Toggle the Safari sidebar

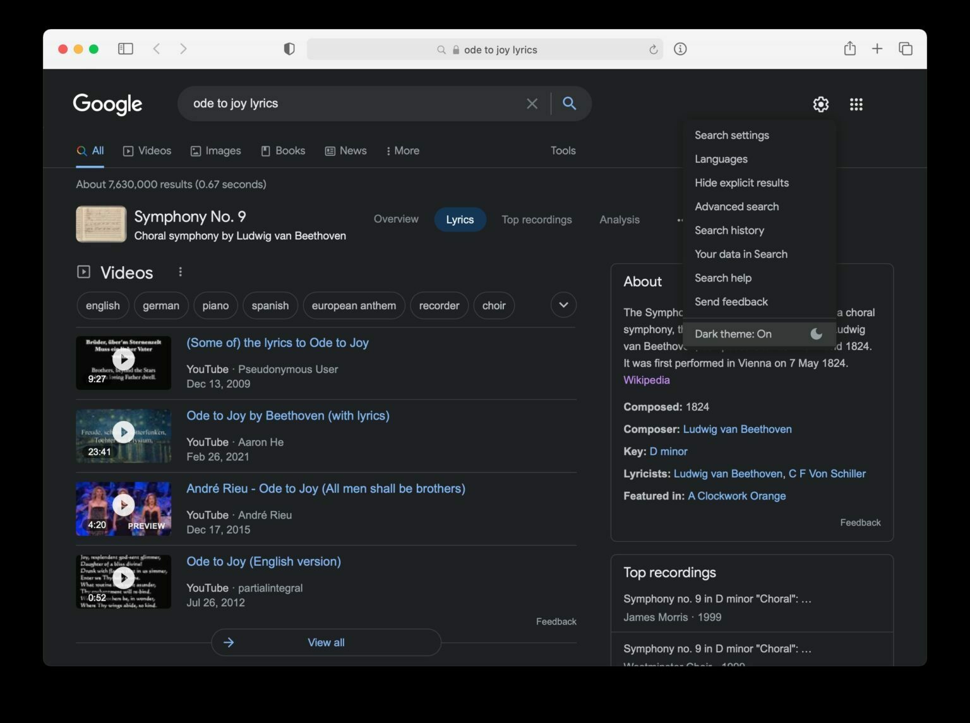[x=126, y=49]
